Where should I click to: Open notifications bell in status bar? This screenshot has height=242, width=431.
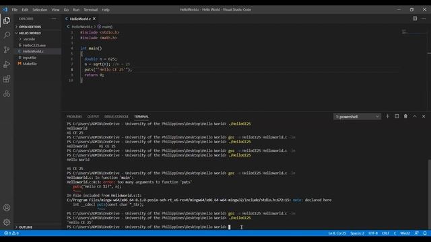[x=425, y=233]
